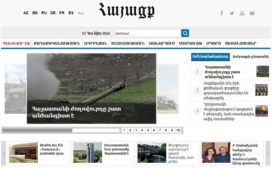
Task: Click the right arrow of the news carousel
Action: coord(267,153)
